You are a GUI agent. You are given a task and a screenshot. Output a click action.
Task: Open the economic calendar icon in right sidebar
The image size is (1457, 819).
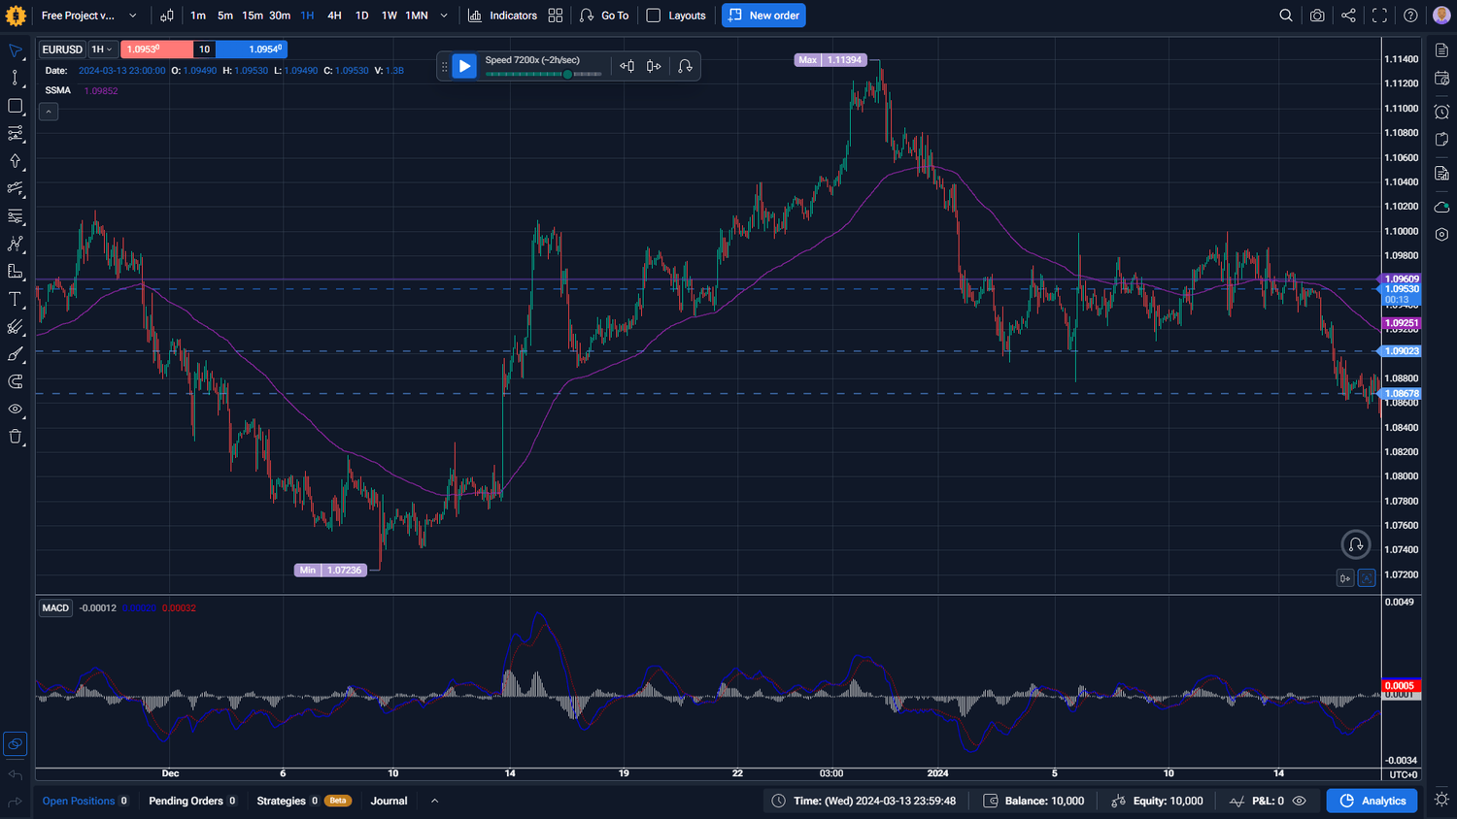pos(1441,79)
